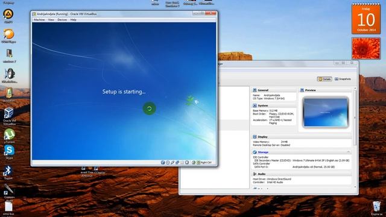386x217 pixels.
Task: Open the orange ball media player shortcut
Action: point(8,36)
